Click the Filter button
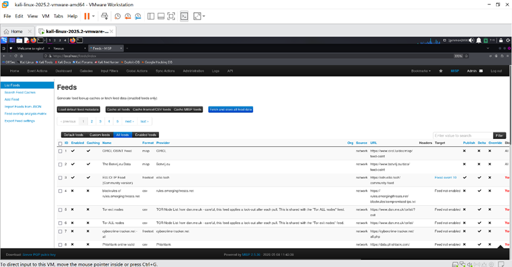 point(499,135)
